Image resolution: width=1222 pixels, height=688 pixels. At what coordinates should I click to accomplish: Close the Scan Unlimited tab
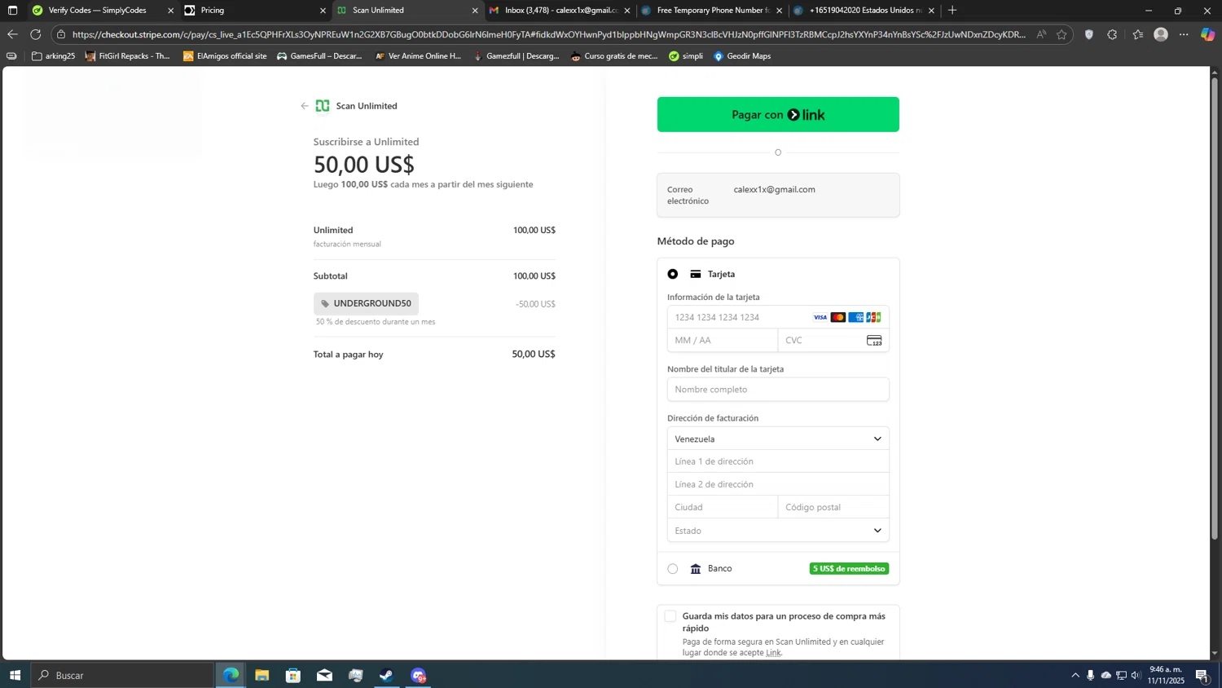click(x=475, y=11)
